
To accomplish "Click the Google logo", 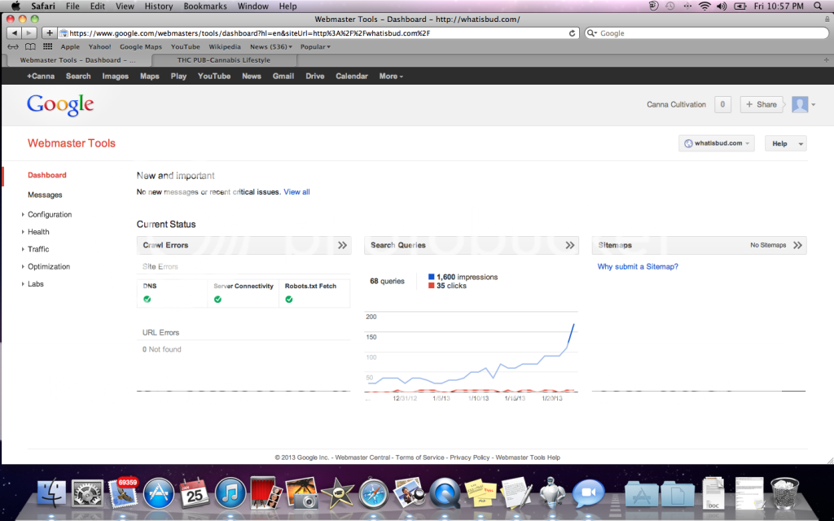I will pyautogui.click(x=60, y=105).
